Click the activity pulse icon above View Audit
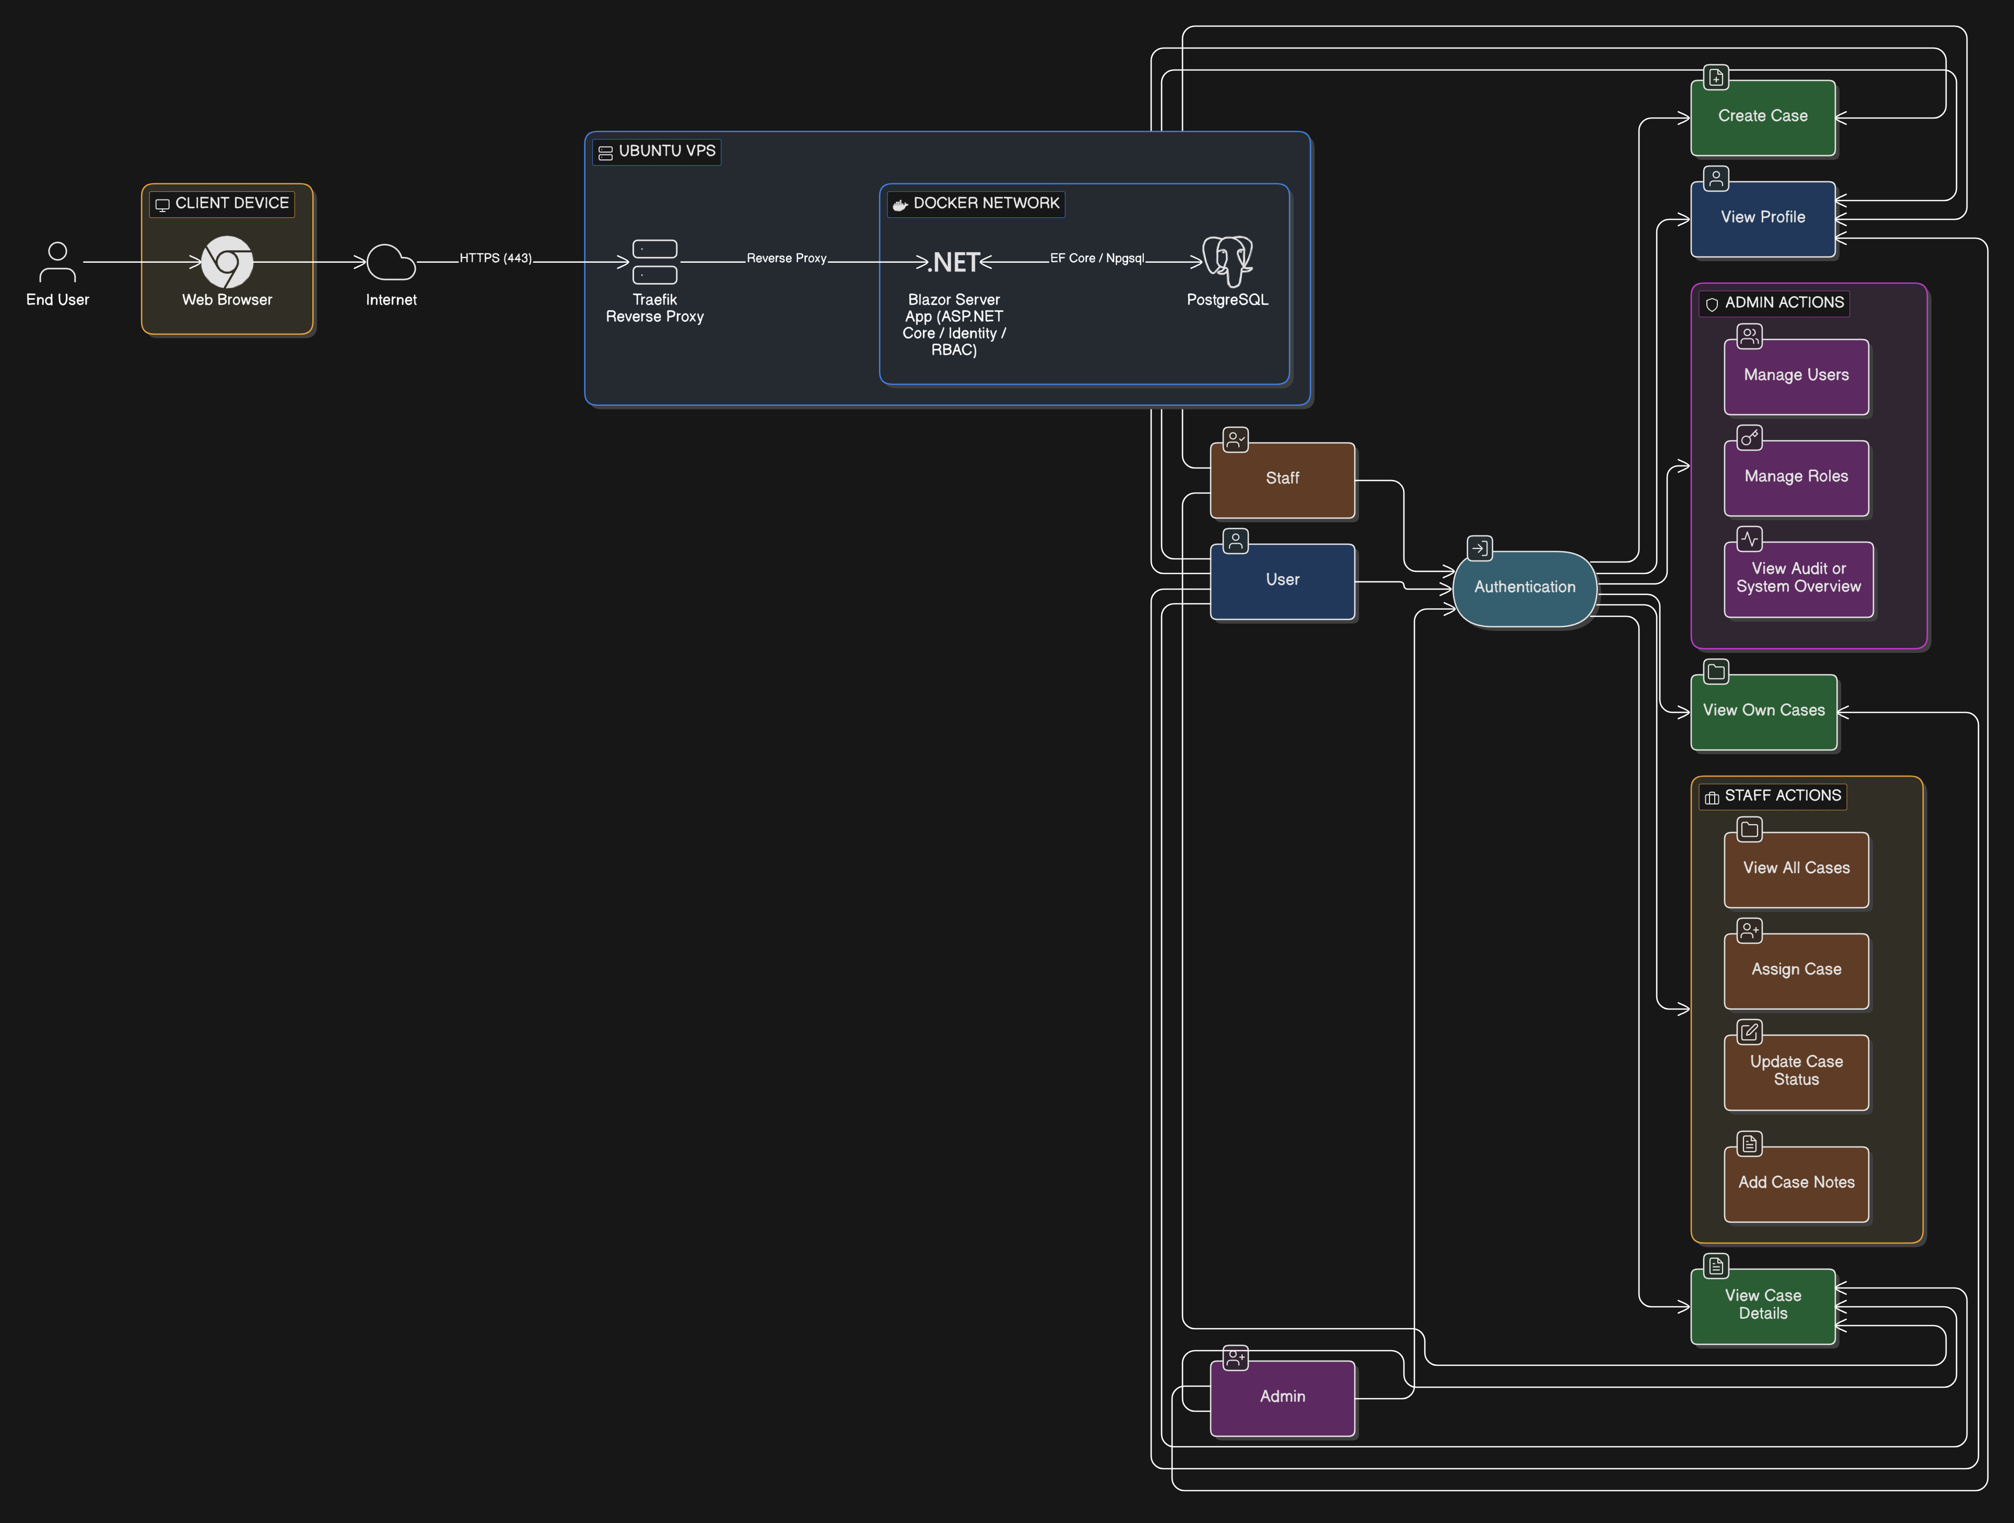Image resolution: width=2014 pixels, height=1523 pixels. pos(1749,539)
